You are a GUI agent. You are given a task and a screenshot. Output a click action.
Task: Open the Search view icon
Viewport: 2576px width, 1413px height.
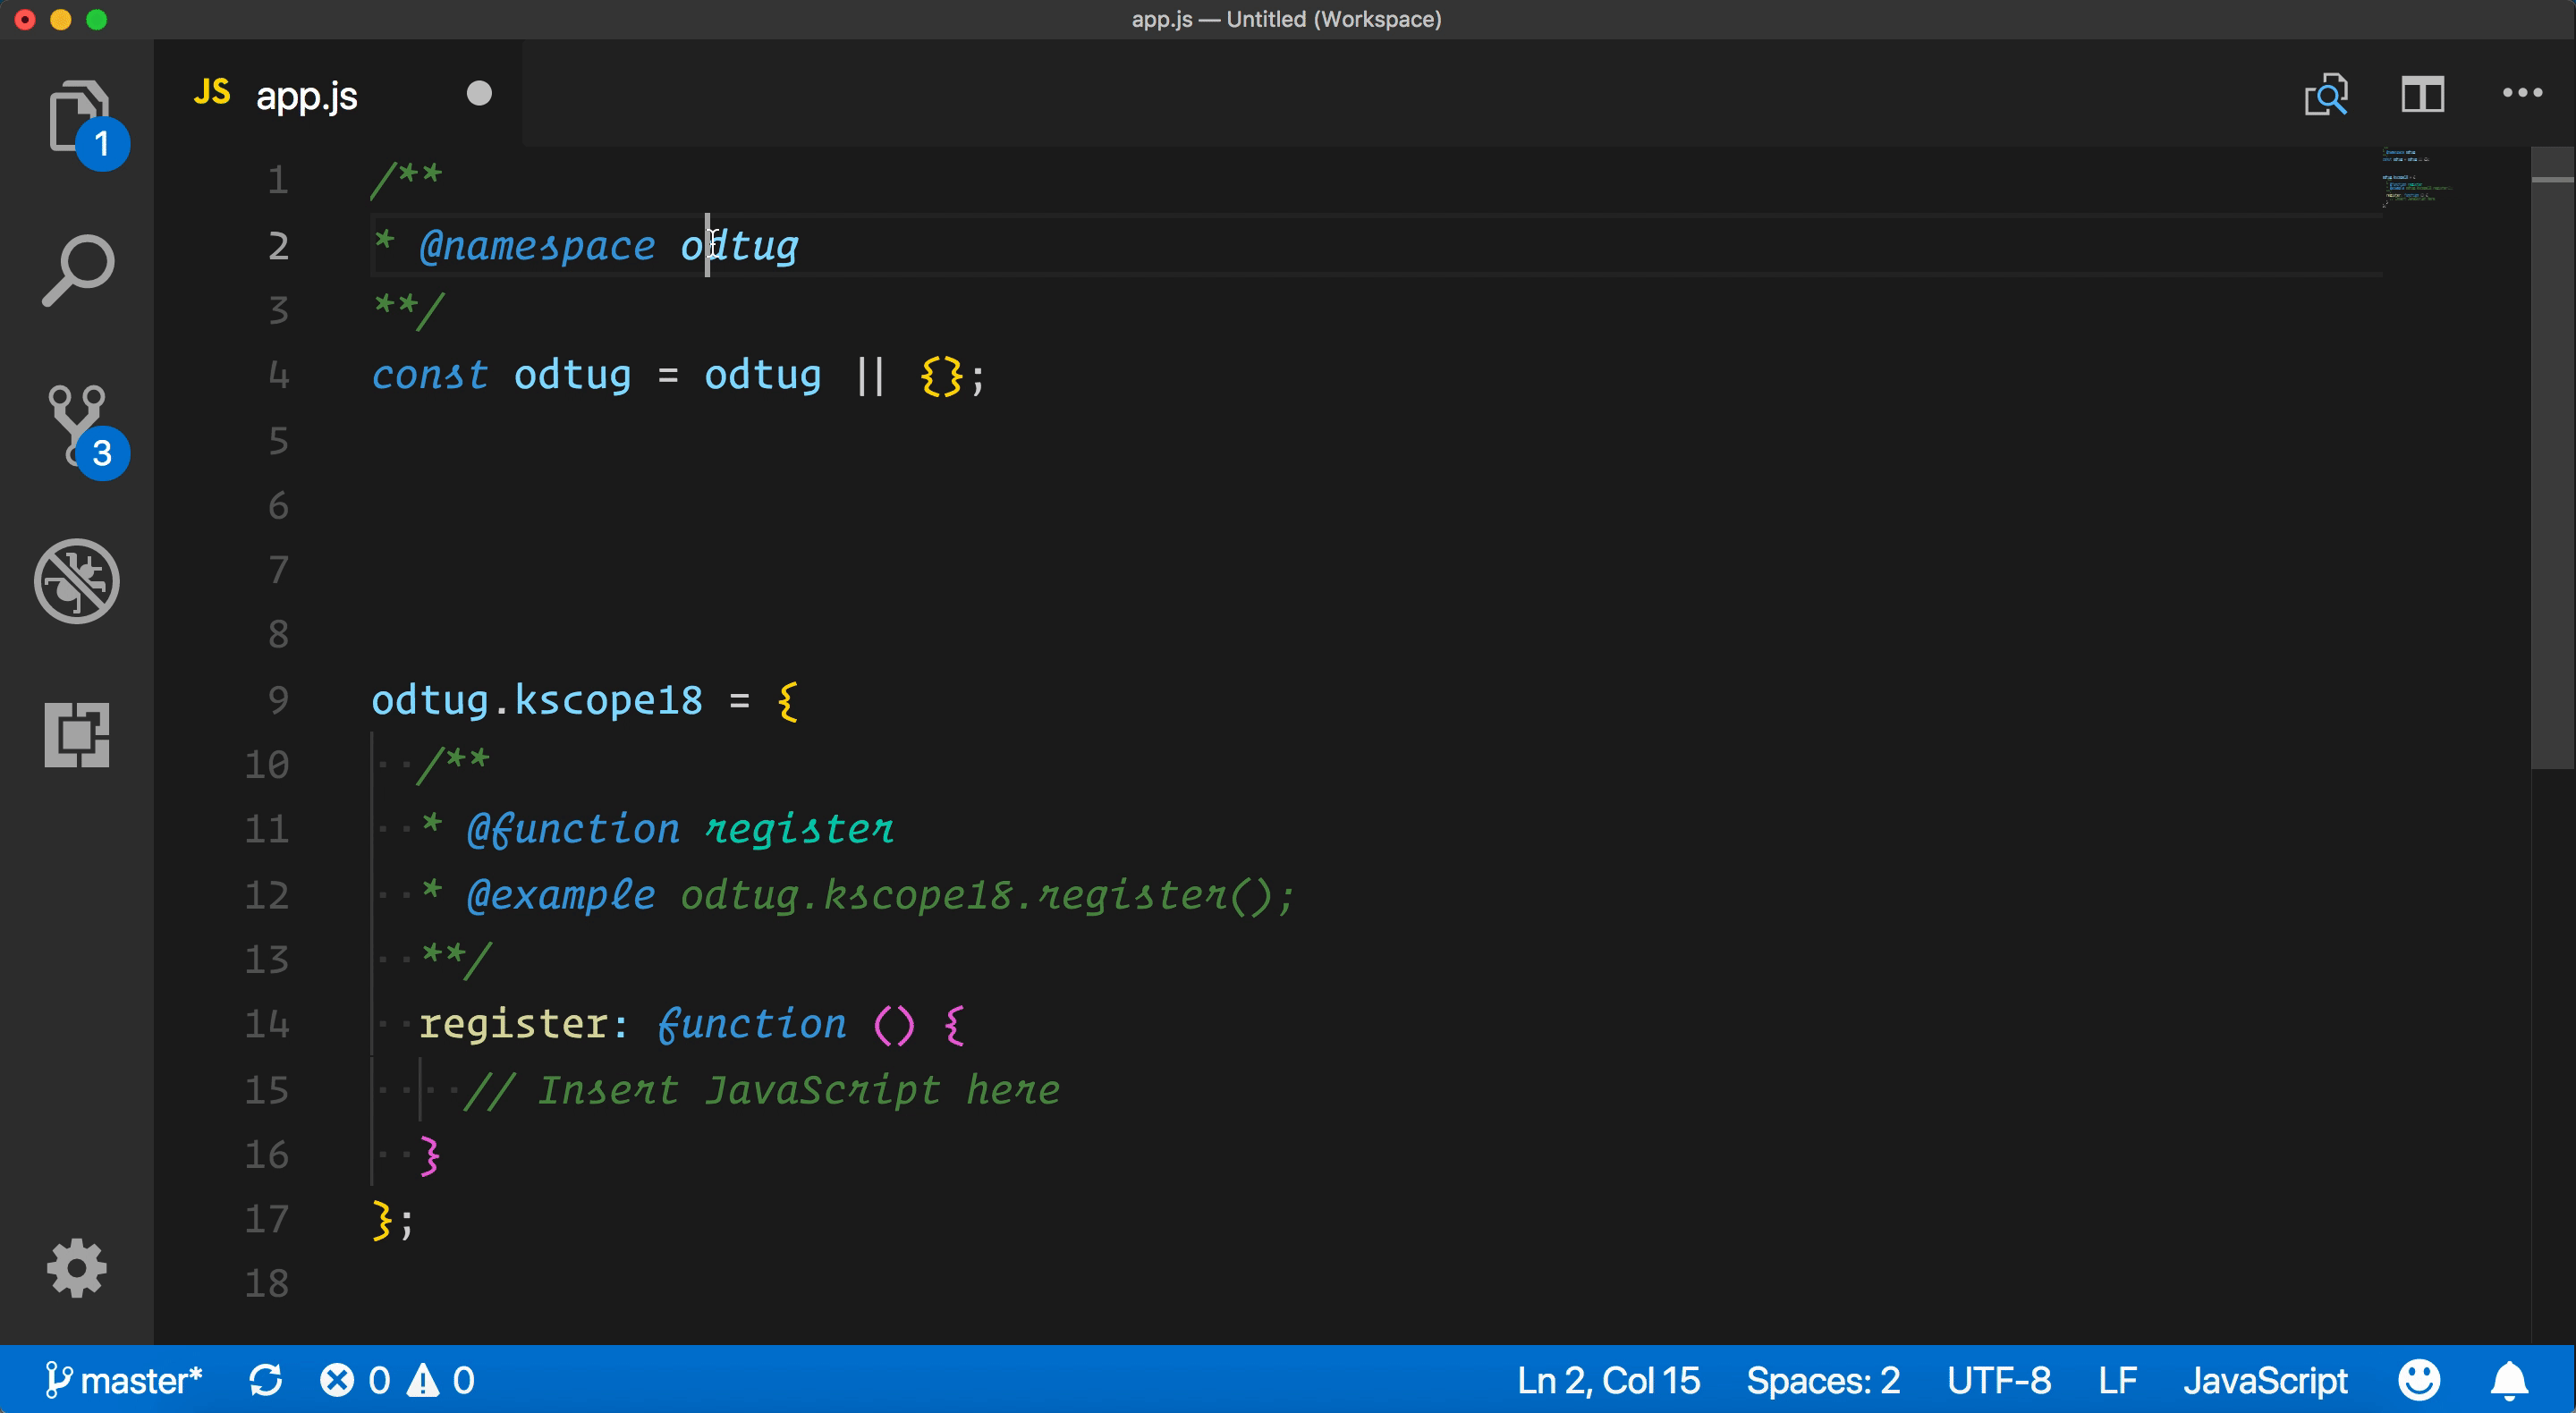point(78,270)
